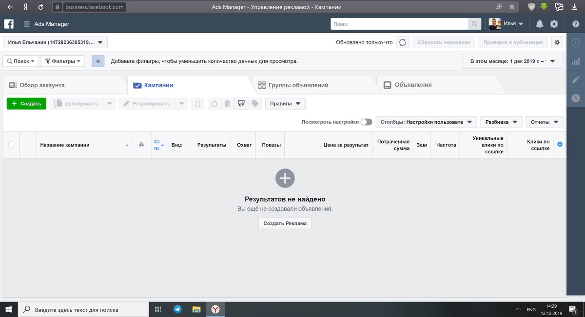Open the Фильтры dropdown
The image size is (585, 317).
[x=63, y=61]
